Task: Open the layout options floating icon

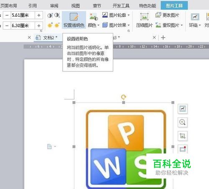Action: pyautogui.click(x=183, y=109)
